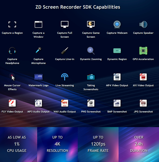Screen dimensions: 159x162
Task: Open the Capture Game Screen icon
Action: [x=91, y=24]
